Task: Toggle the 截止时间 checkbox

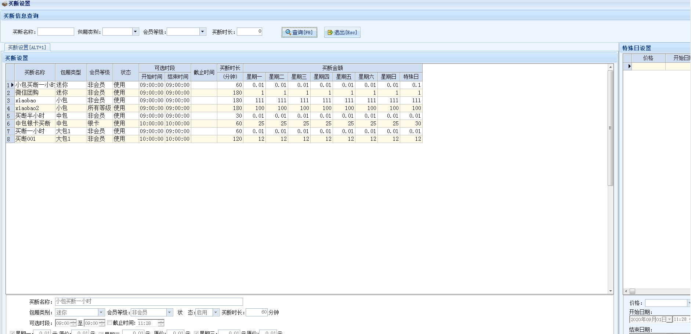Action: click(109, 323)
